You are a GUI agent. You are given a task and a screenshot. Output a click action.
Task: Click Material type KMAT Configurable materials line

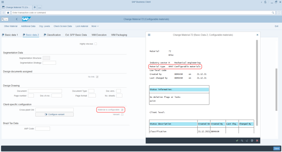pyautogui.click(x=175, y=66)
